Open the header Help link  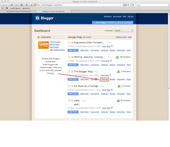pos(125,16)
